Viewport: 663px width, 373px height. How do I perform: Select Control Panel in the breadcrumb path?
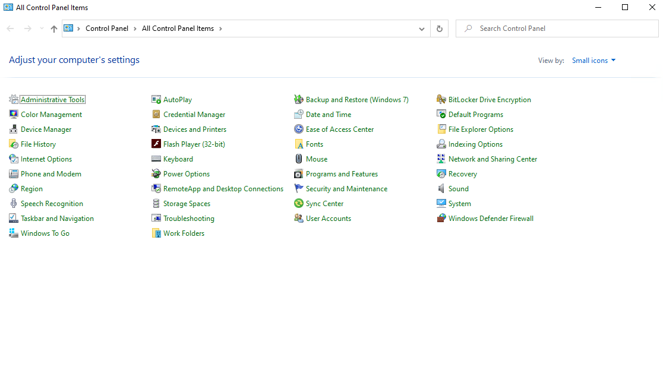(107, 29)
